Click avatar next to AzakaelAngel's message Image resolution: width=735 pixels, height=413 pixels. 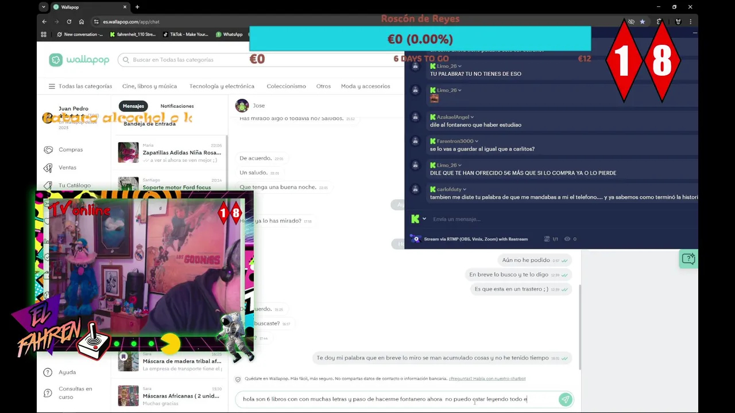coord(415,117)
